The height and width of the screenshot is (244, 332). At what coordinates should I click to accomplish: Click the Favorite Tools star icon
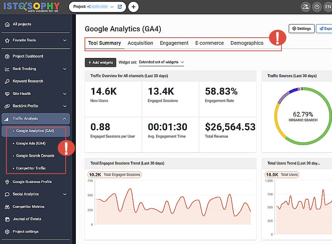click(7, 40)
